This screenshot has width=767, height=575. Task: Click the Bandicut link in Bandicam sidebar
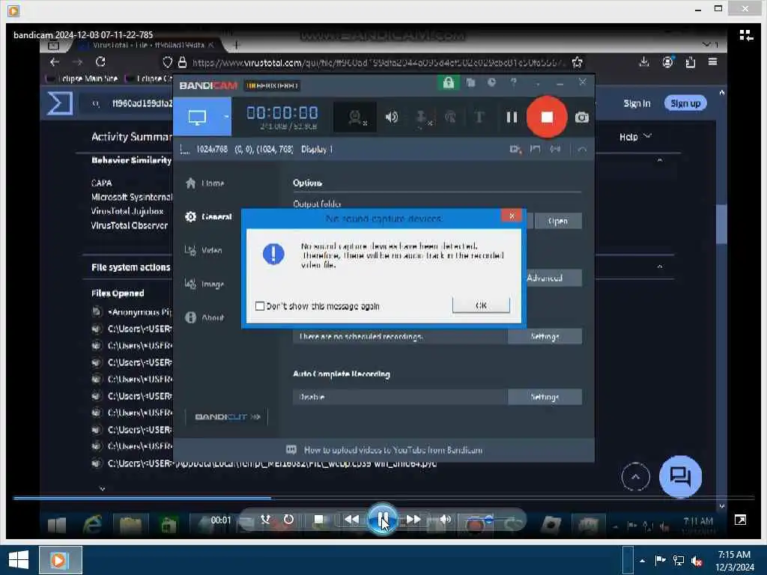click(x=228, y=416)
